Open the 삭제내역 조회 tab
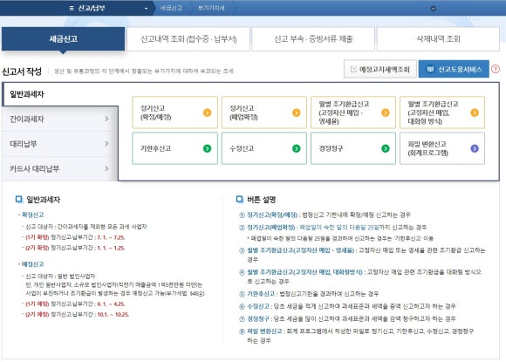The width and height of the screenshot is (506, 362). click(x=438, y=39)
